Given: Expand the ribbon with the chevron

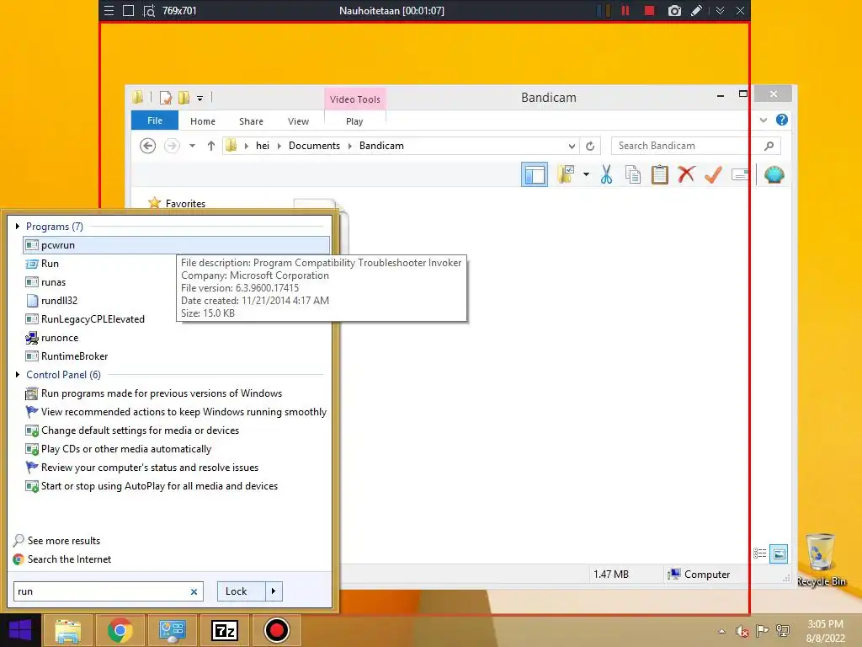Looking at the screenshot, I should [x=763, y=120].
